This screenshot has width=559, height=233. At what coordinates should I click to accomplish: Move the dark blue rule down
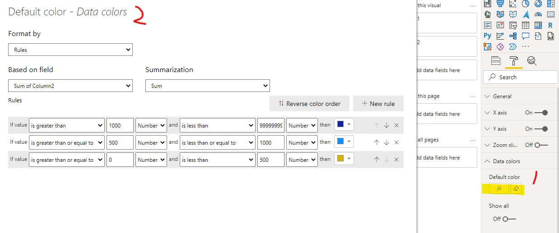pos(387,125)
